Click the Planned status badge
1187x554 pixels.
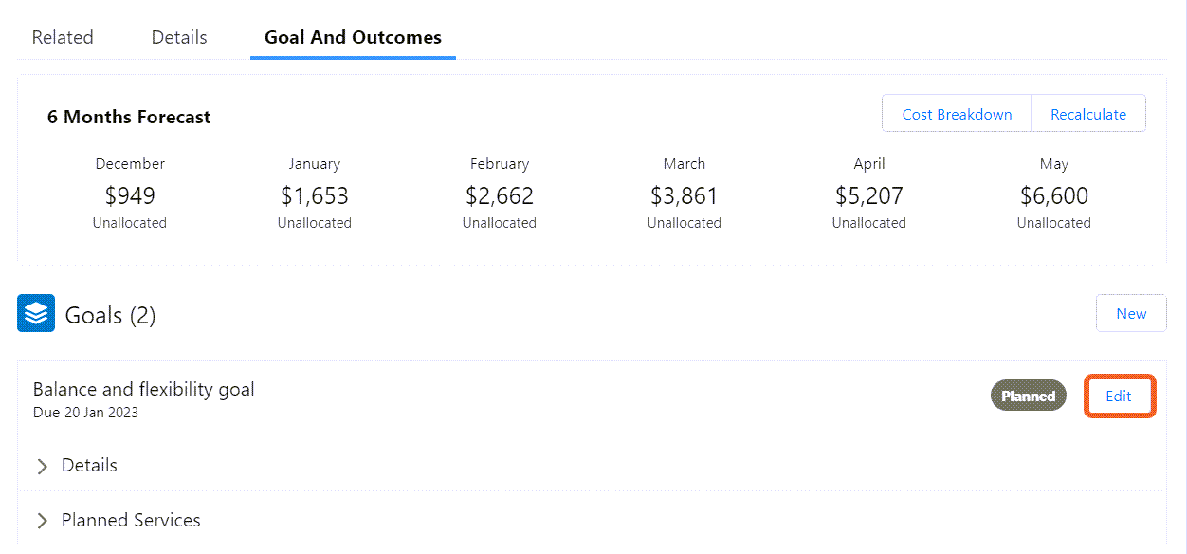1029,396
